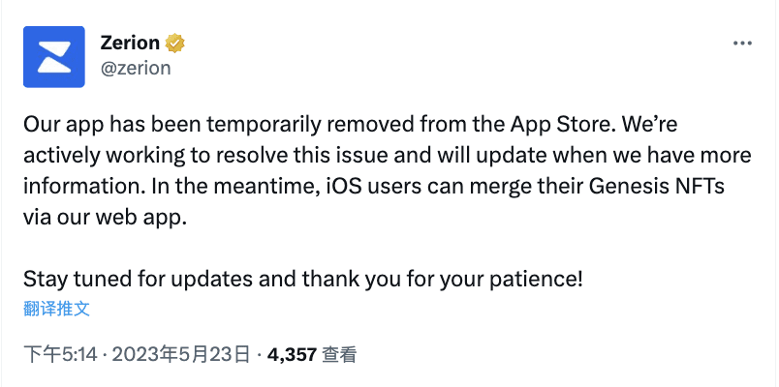
Task: Click the 4,357 view count number
Action: coord(293,355)
